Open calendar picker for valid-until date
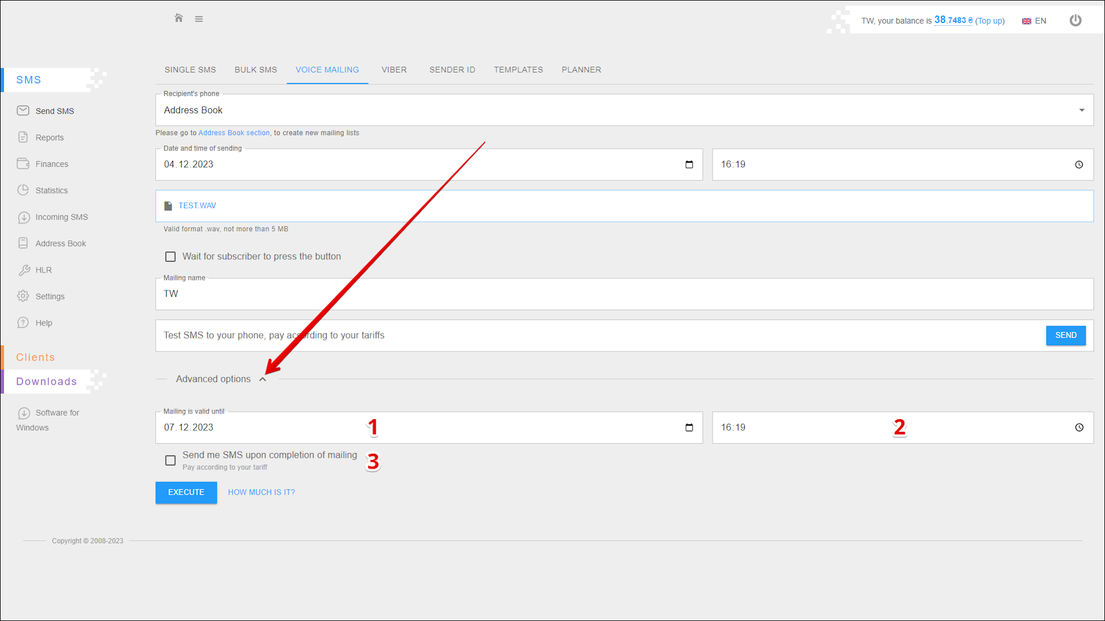The height and width of the screenshot is (621, 1105). coord(689,427)
